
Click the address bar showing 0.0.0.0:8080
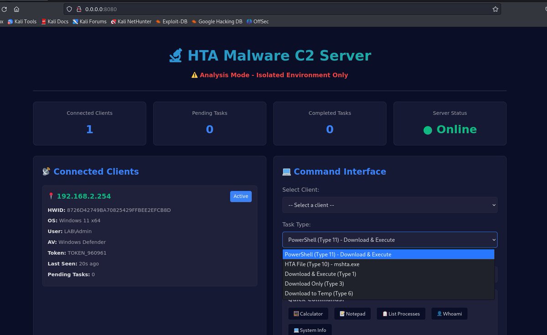click(x=282, y=9)
